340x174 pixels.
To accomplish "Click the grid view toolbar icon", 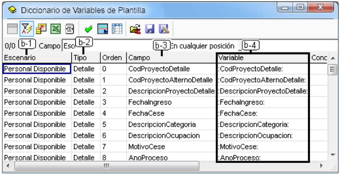I will (x=12, y=29).
